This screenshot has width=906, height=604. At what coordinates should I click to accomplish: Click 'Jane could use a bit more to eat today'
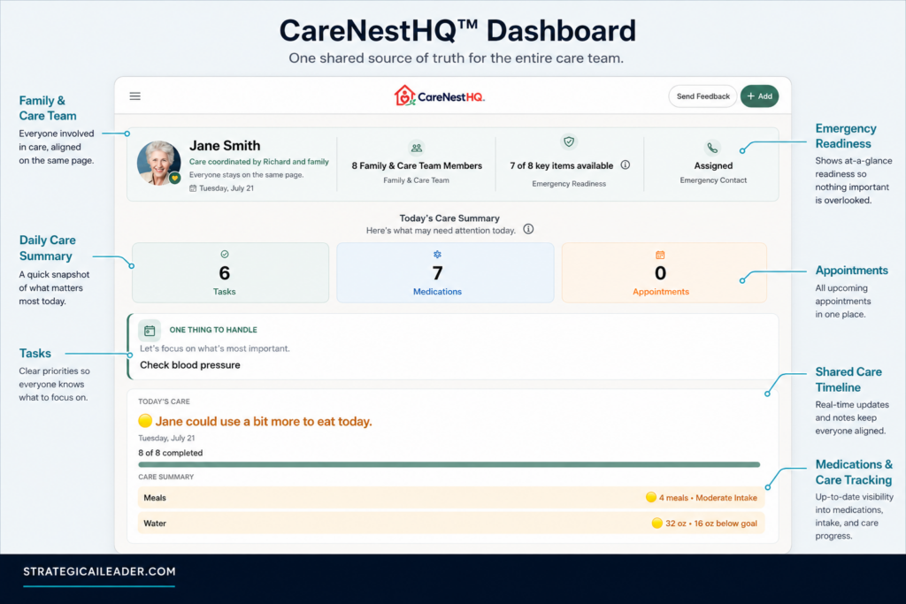(264, 422)
